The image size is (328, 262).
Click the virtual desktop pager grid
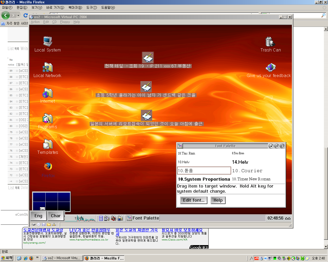(x=52, y=201)
